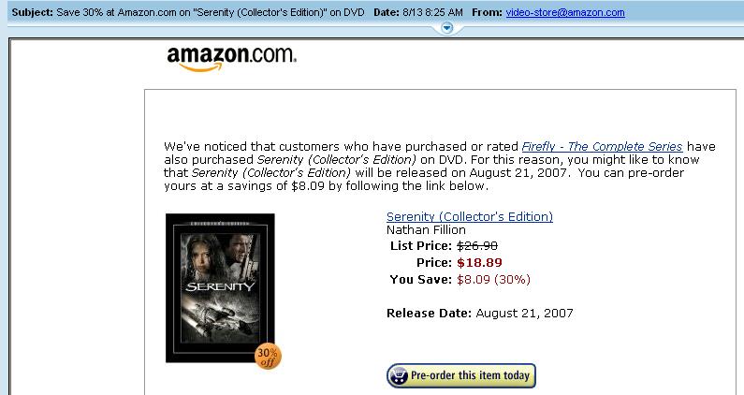Click the Date 8/13 8:25 AM field

tap(418, 13)
